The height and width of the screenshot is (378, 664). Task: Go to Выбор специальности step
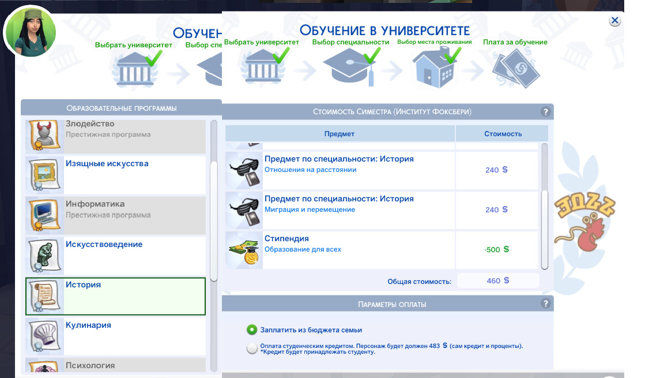click(350, 42)
